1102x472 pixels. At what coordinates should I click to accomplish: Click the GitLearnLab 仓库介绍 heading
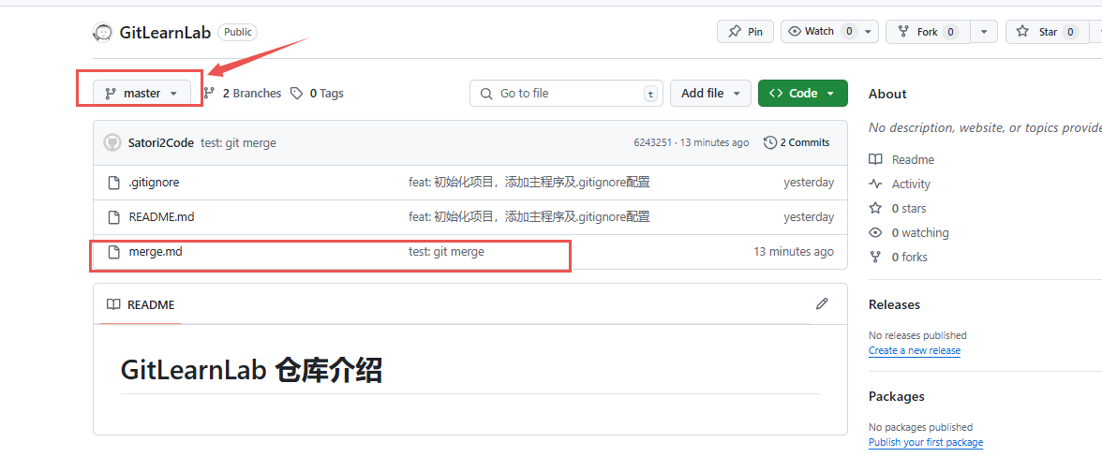pos(251,370)
